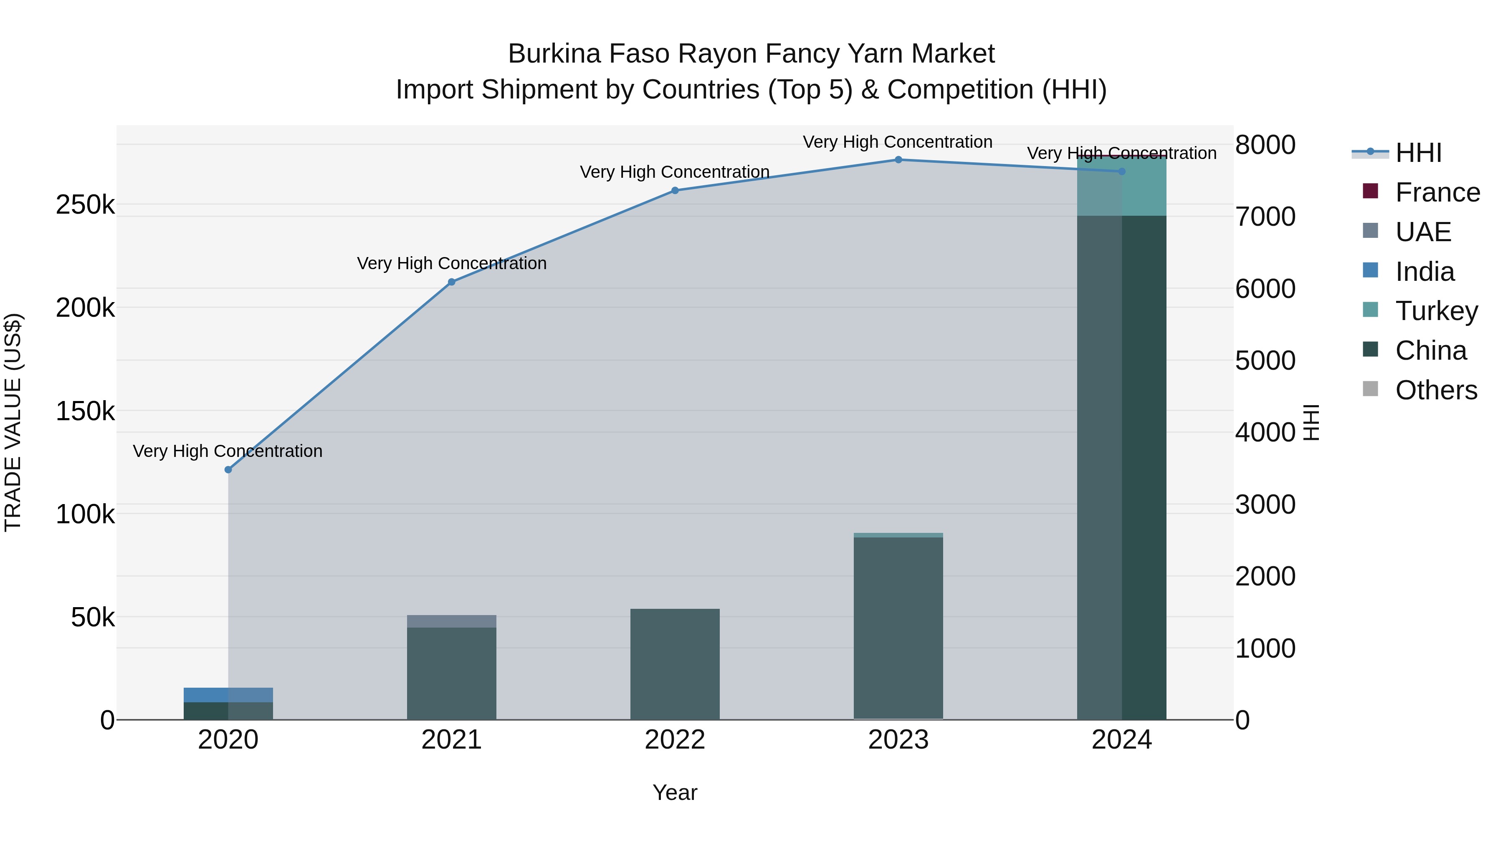Click the 2023 Very High Concentration annotation

coord(898,142)
